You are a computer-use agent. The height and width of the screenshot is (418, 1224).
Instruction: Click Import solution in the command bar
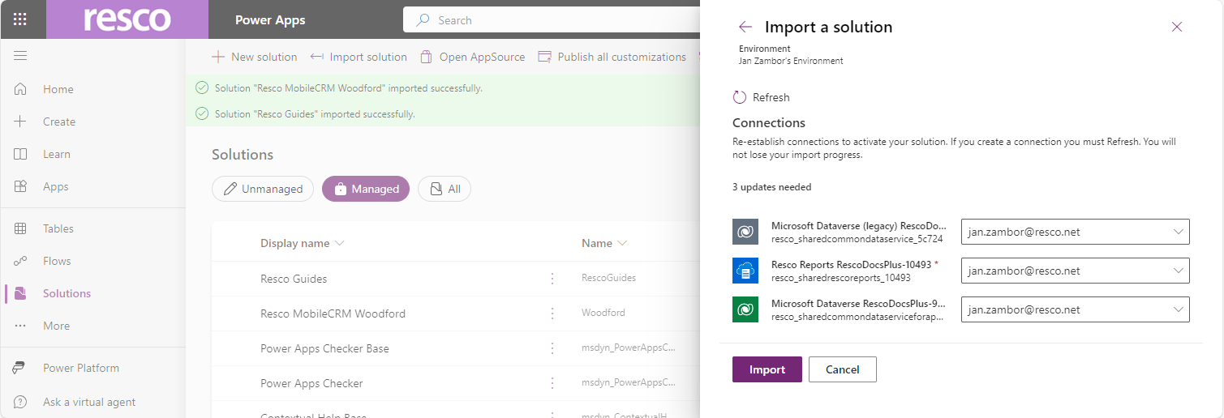click(x=359, y=57)
